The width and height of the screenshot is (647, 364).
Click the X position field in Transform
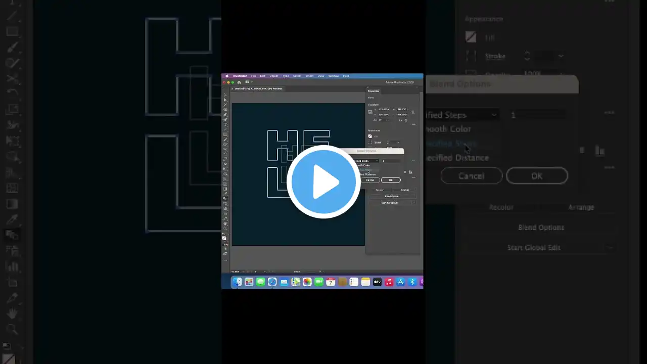coord(383,109)
